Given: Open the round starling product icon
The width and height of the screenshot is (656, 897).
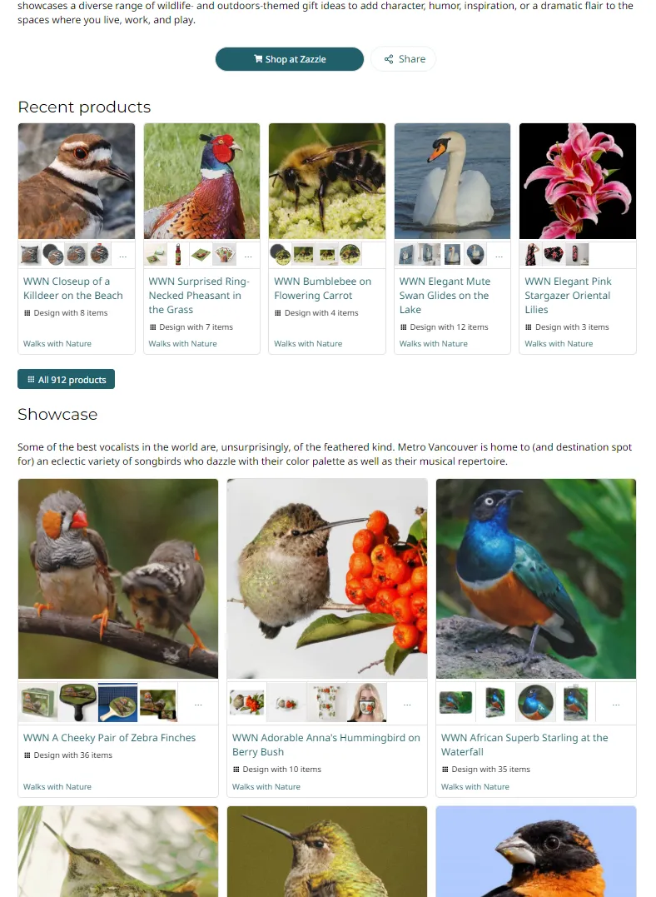Looking at the screenshot, I should point(536,703).
